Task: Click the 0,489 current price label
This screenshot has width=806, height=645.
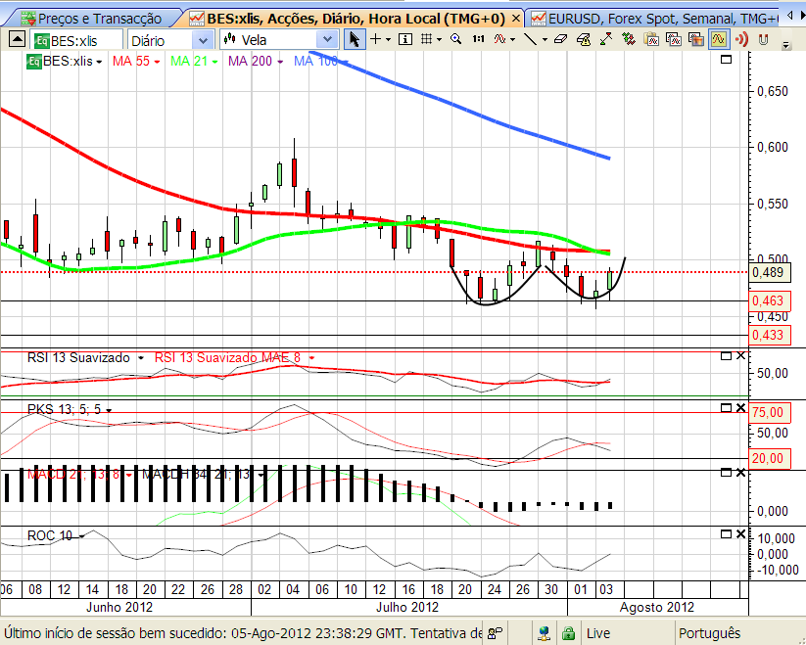Action: 770,273
